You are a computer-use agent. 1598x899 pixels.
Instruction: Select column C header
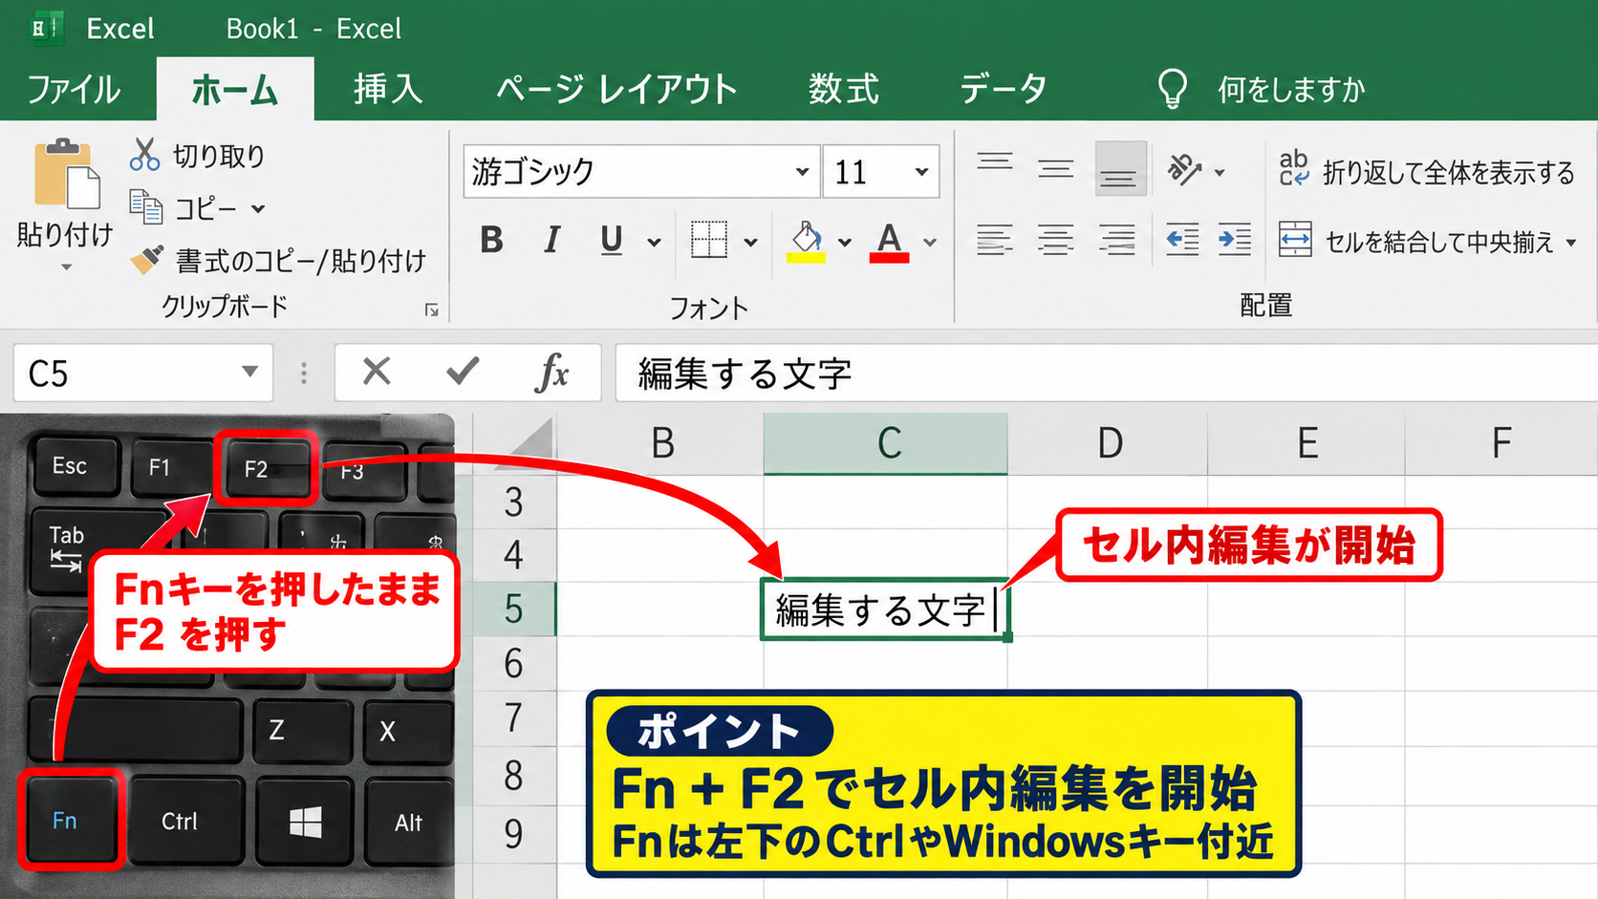point(886,444)
